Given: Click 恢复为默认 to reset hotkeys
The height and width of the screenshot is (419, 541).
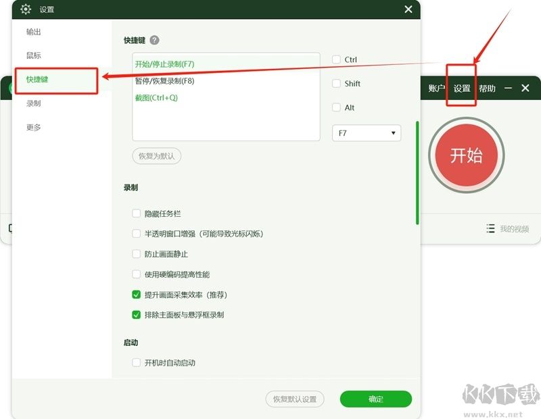Looking at the screenshot, I should tap(156, 155).
